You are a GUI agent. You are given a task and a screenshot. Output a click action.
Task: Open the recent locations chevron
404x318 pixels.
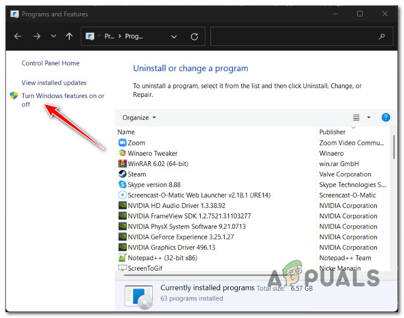[x=53, y=36]
